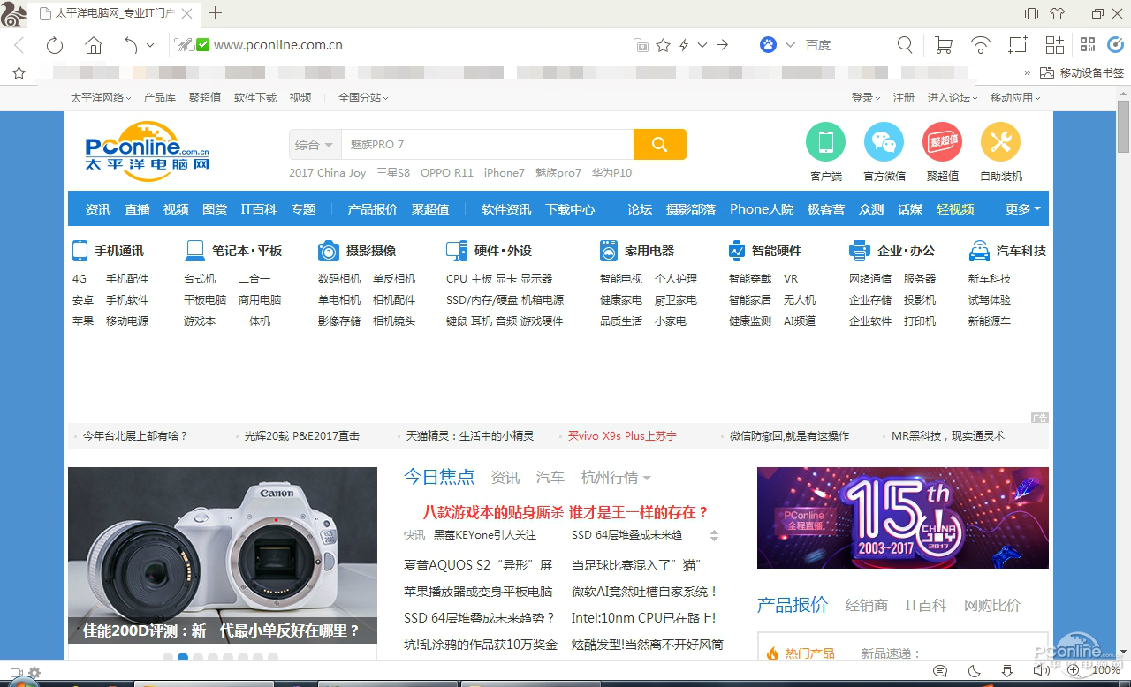
Task: Open the 更多 dropdown in blue navbar
Action: click(1022, 209)
